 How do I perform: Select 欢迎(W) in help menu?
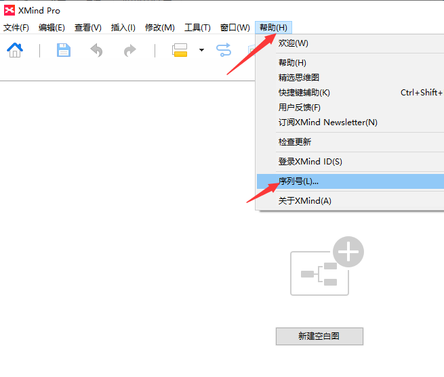point(350,43)
